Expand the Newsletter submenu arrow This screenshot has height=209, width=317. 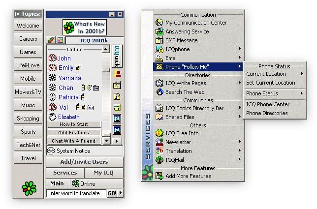pyautogui.click(x=240, y=141)
